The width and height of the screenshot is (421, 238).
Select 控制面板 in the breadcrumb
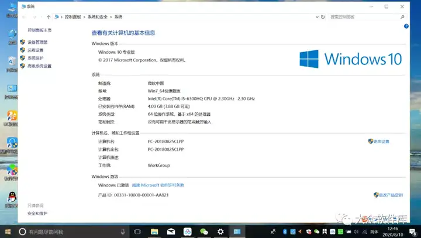[x=73, y=17]
